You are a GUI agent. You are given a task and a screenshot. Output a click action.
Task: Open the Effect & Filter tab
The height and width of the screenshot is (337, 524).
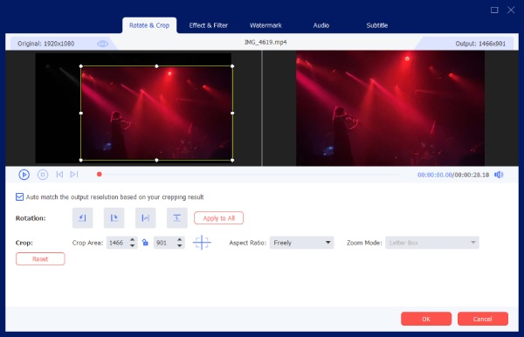[x=208, y=25]
